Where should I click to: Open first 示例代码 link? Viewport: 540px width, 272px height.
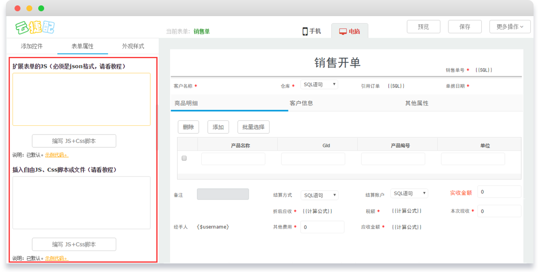pos(57,155)
